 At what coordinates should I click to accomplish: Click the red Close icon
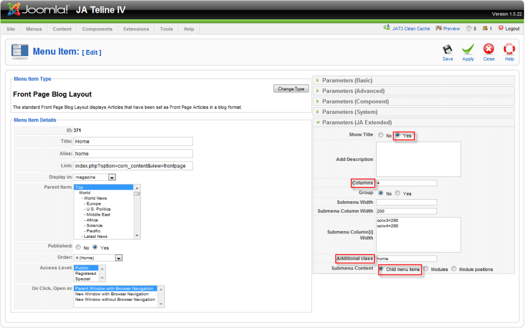pyautogui.click(x=488, y=49)
